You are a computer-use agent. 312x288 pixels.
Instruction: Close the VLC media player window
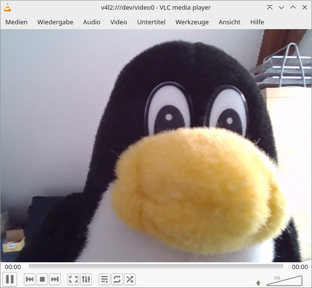click(x=305, y=8)
